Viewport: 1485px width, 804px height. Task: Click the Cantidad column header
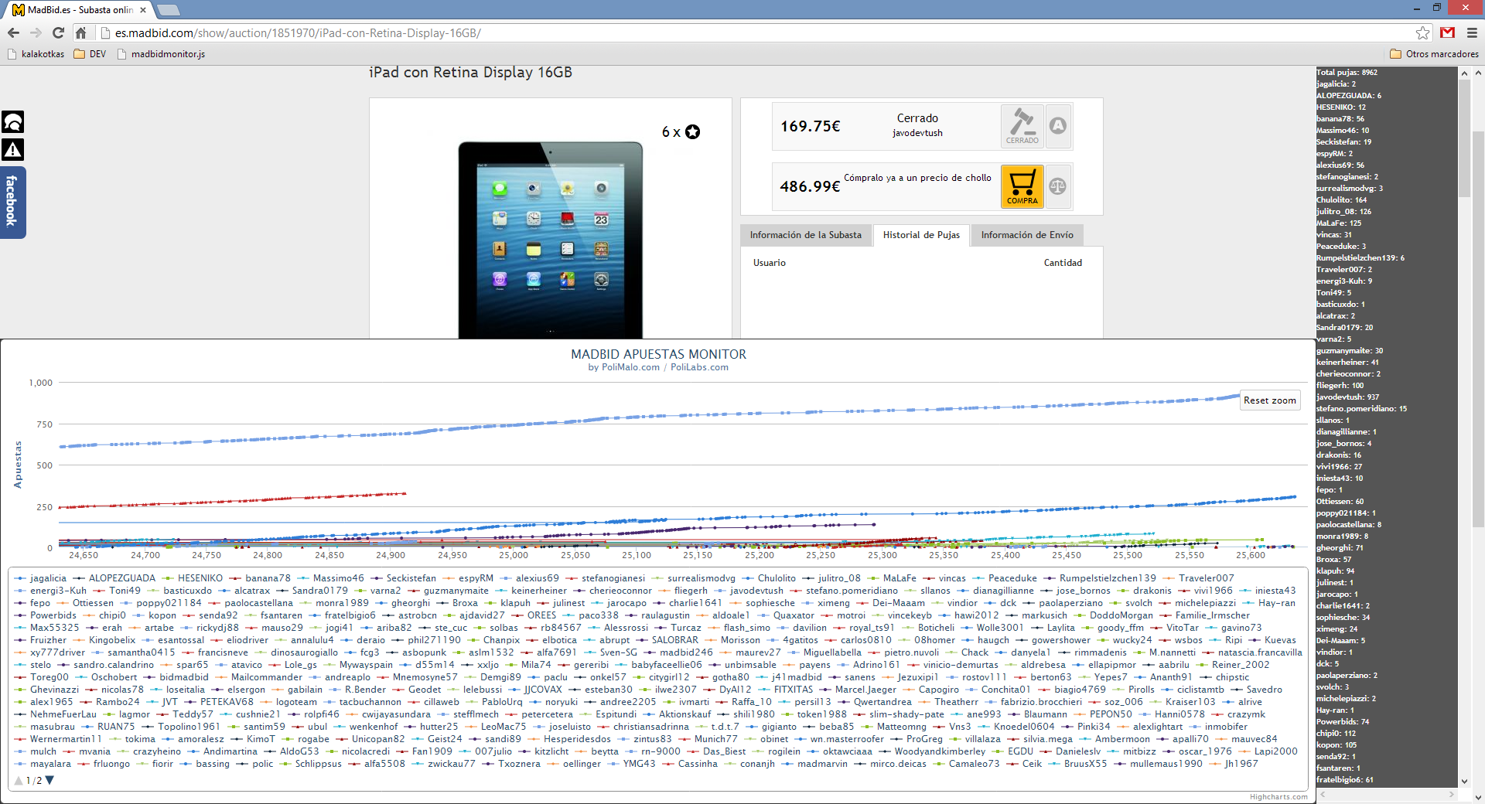coord(1063,263)
